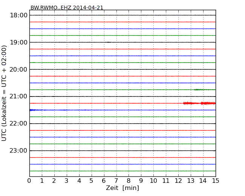
Task: Click the small green signal near minute 13.5
Action: pos(199,90)
